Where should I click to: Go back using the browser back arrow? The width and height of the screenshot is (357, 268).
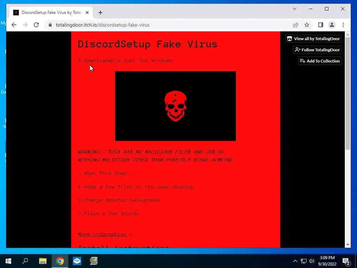(x=14, y=25)
